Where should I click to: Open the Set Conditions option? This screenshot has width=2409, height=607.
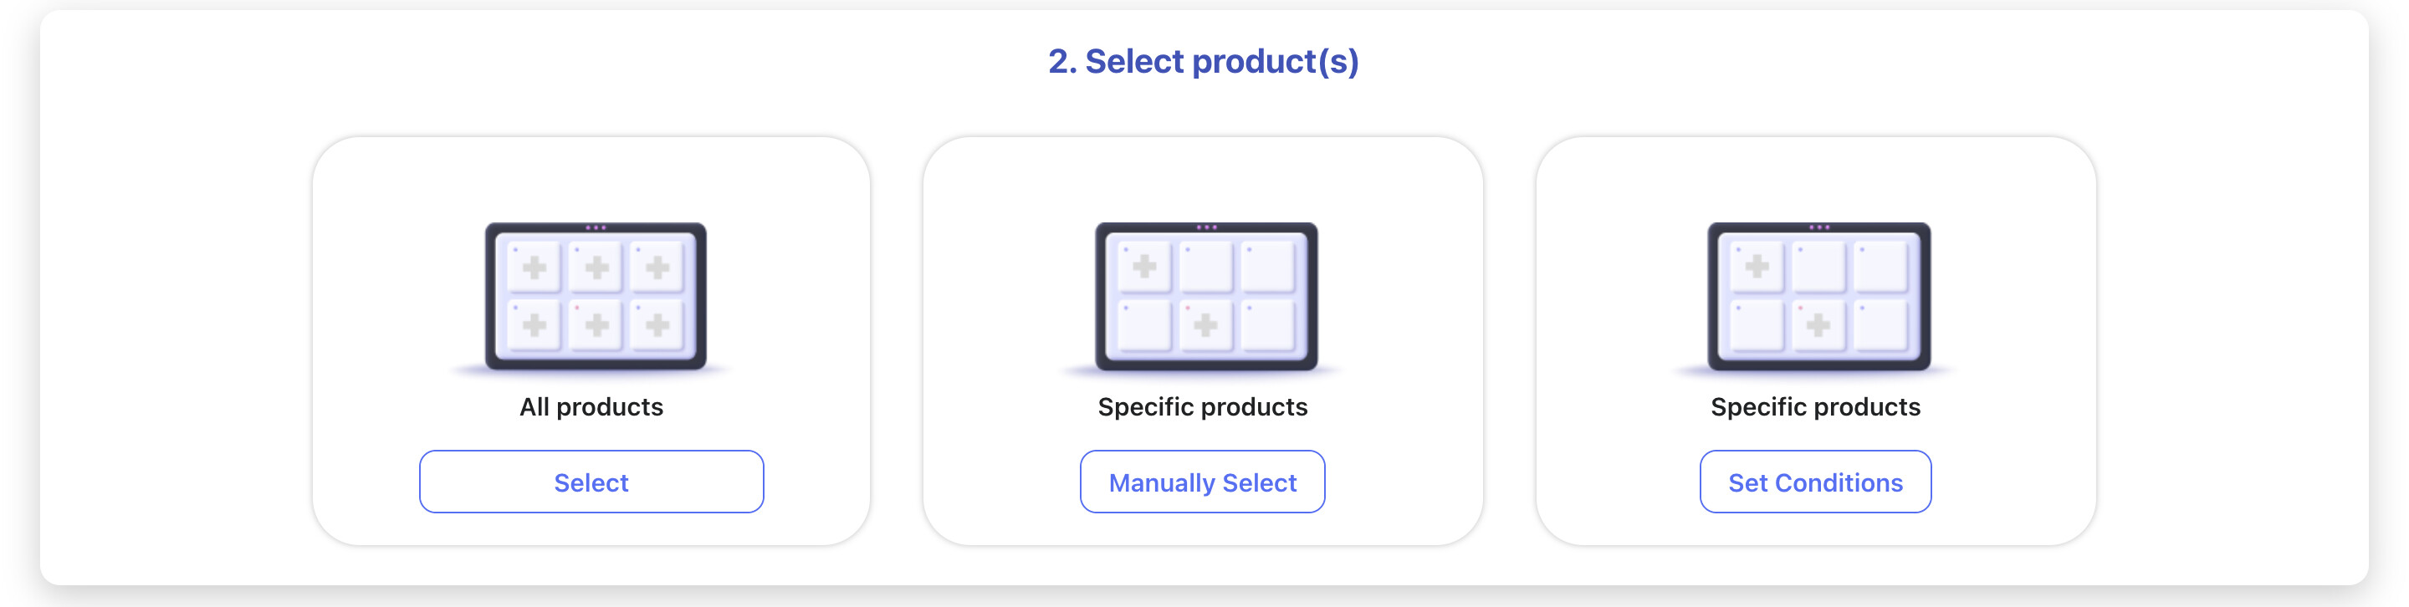[1814, 482]
